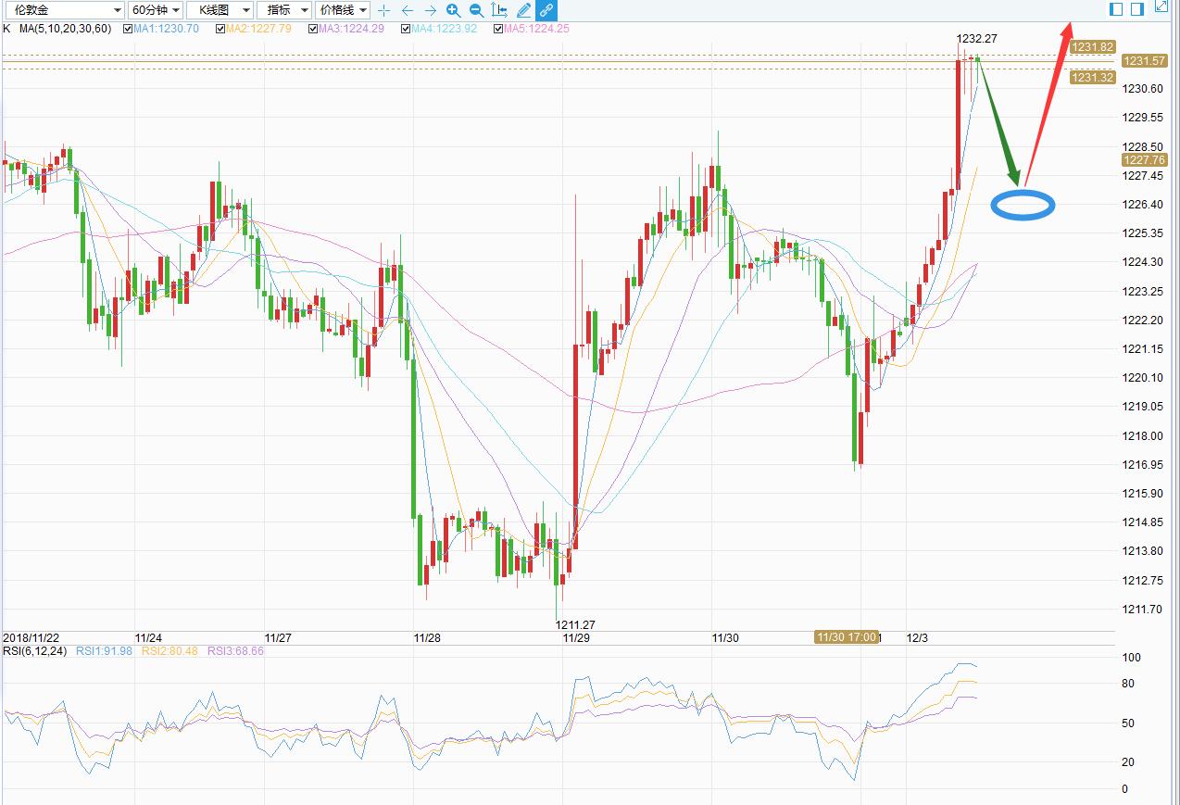Click the axis scale adjustment icon
The height and width of the screenshot is (805, 1180).
[x=499, y=10]
